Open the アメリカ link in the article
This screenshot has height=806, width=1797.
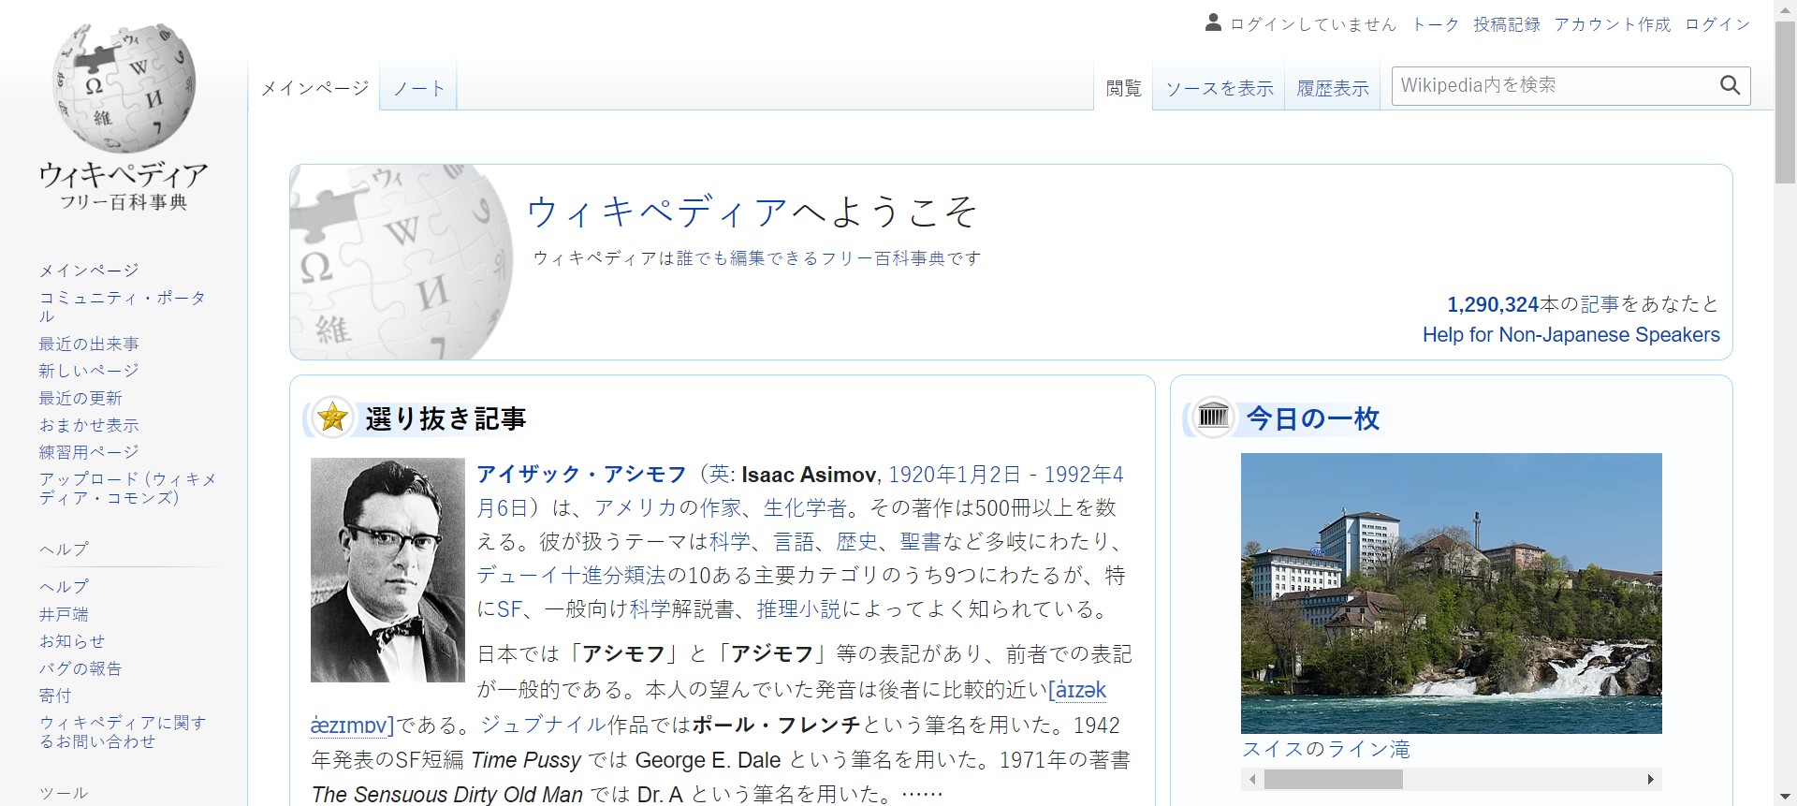[636, 508]
